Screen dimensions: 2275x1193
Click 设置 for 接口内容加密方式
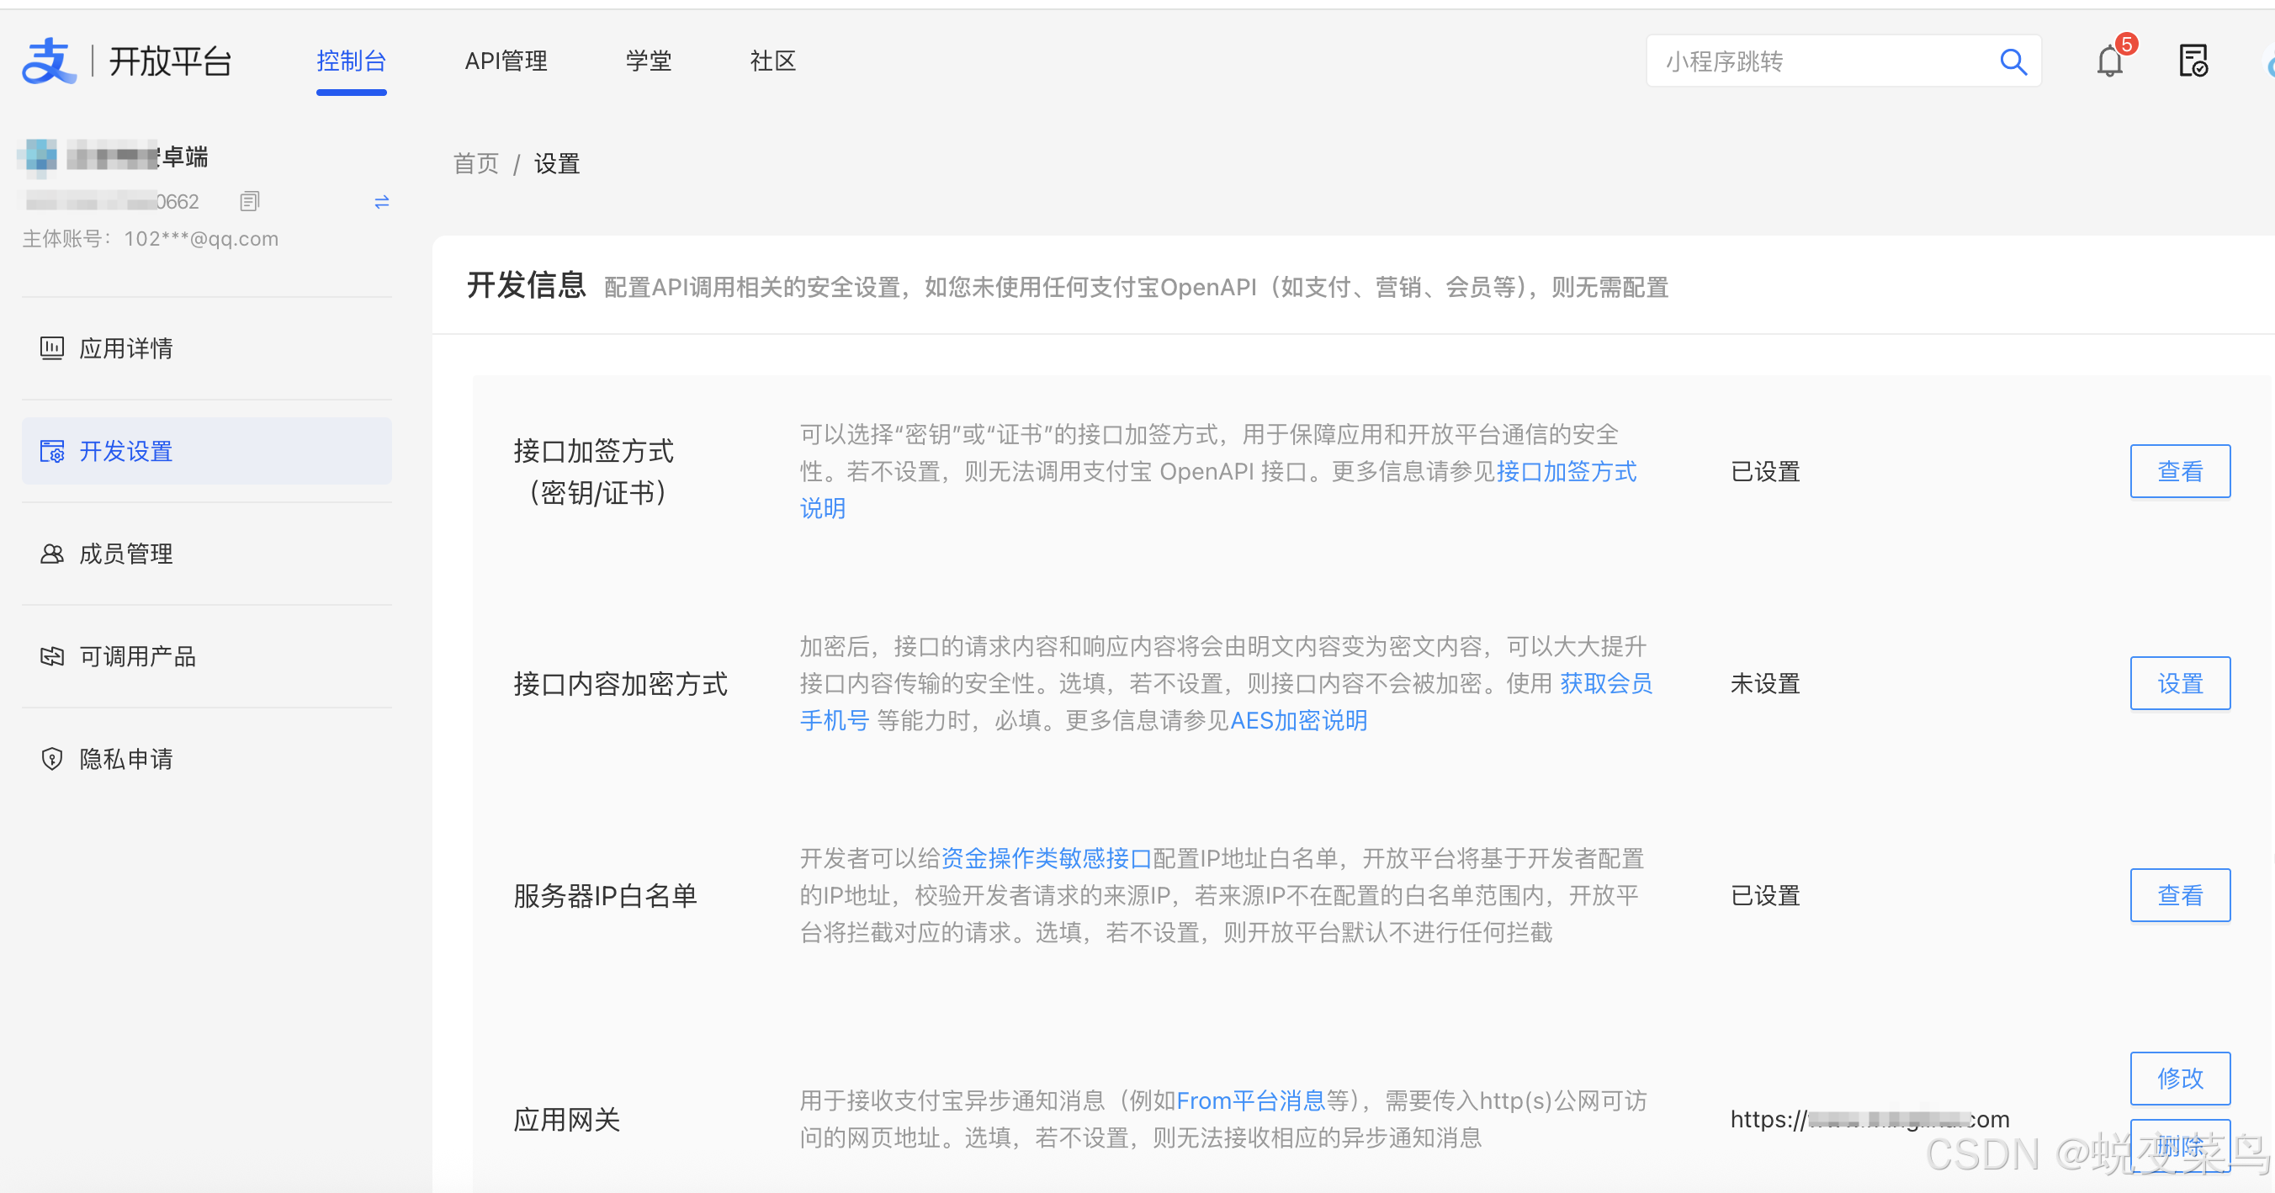click(x=2180, y=683)
